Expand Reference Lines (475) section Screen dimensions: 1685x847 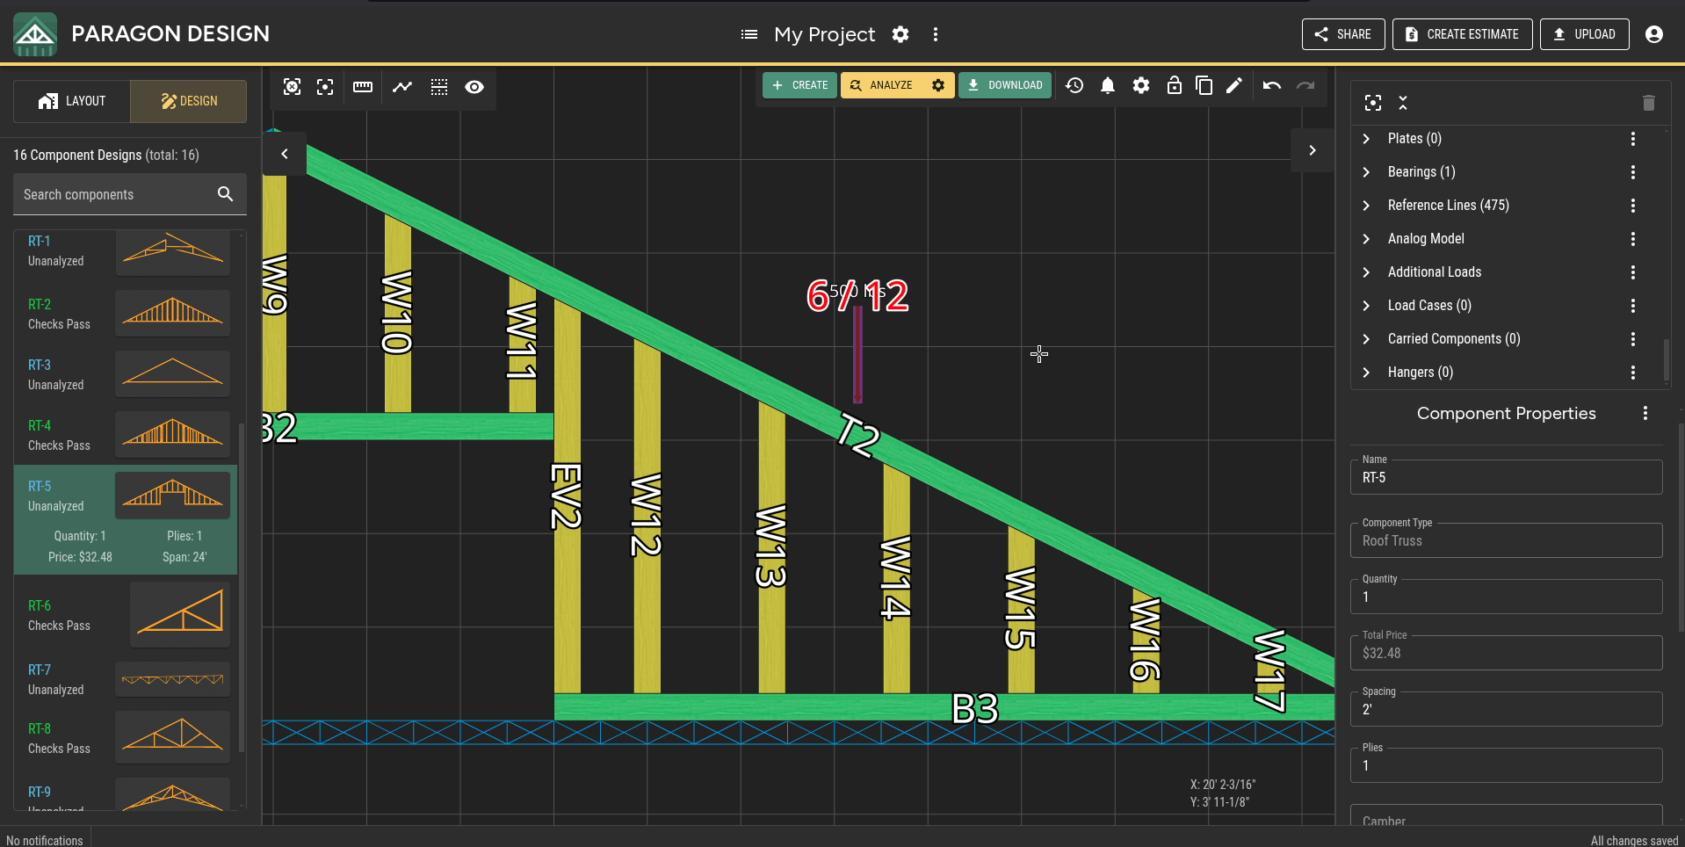(x=1366, y=206)
